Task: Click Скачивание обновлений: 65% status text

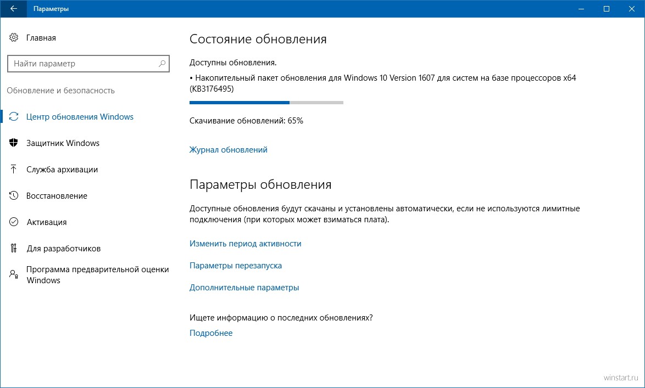Action: (x=246, y=121)
